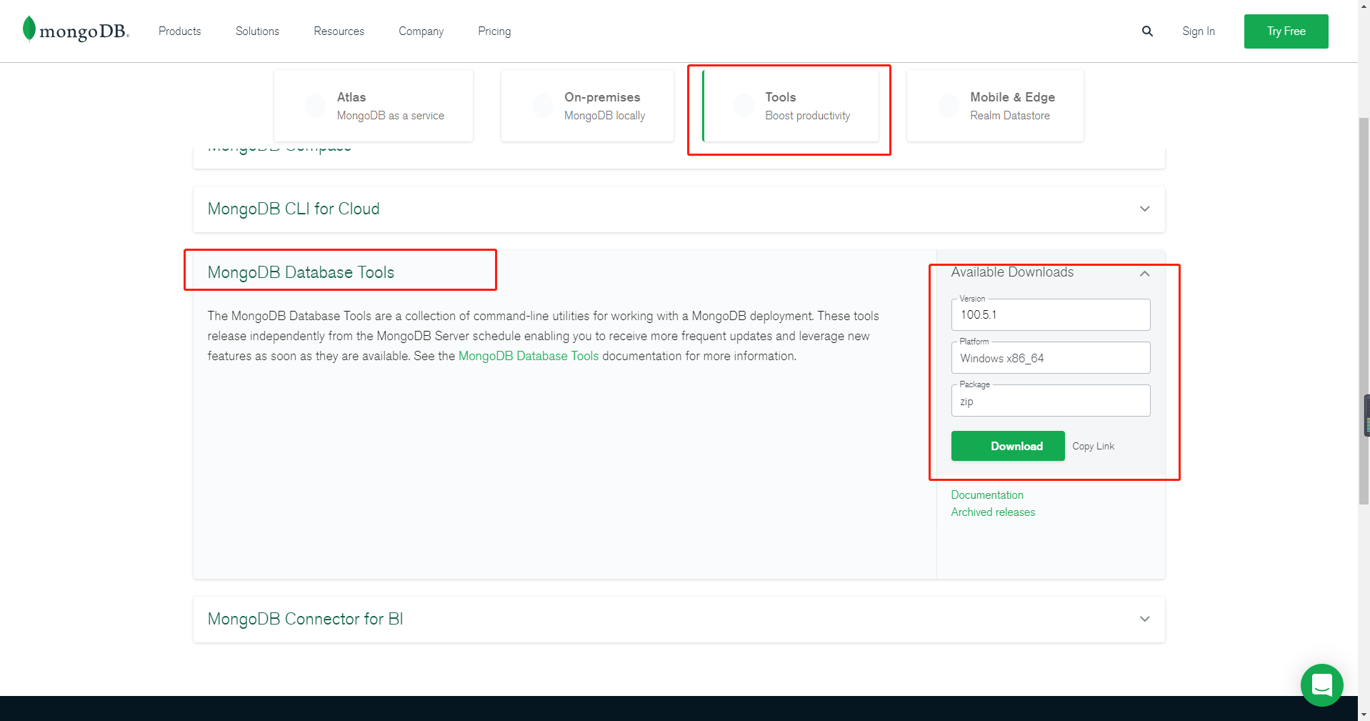Select the Tools category icon

(743, 105)
